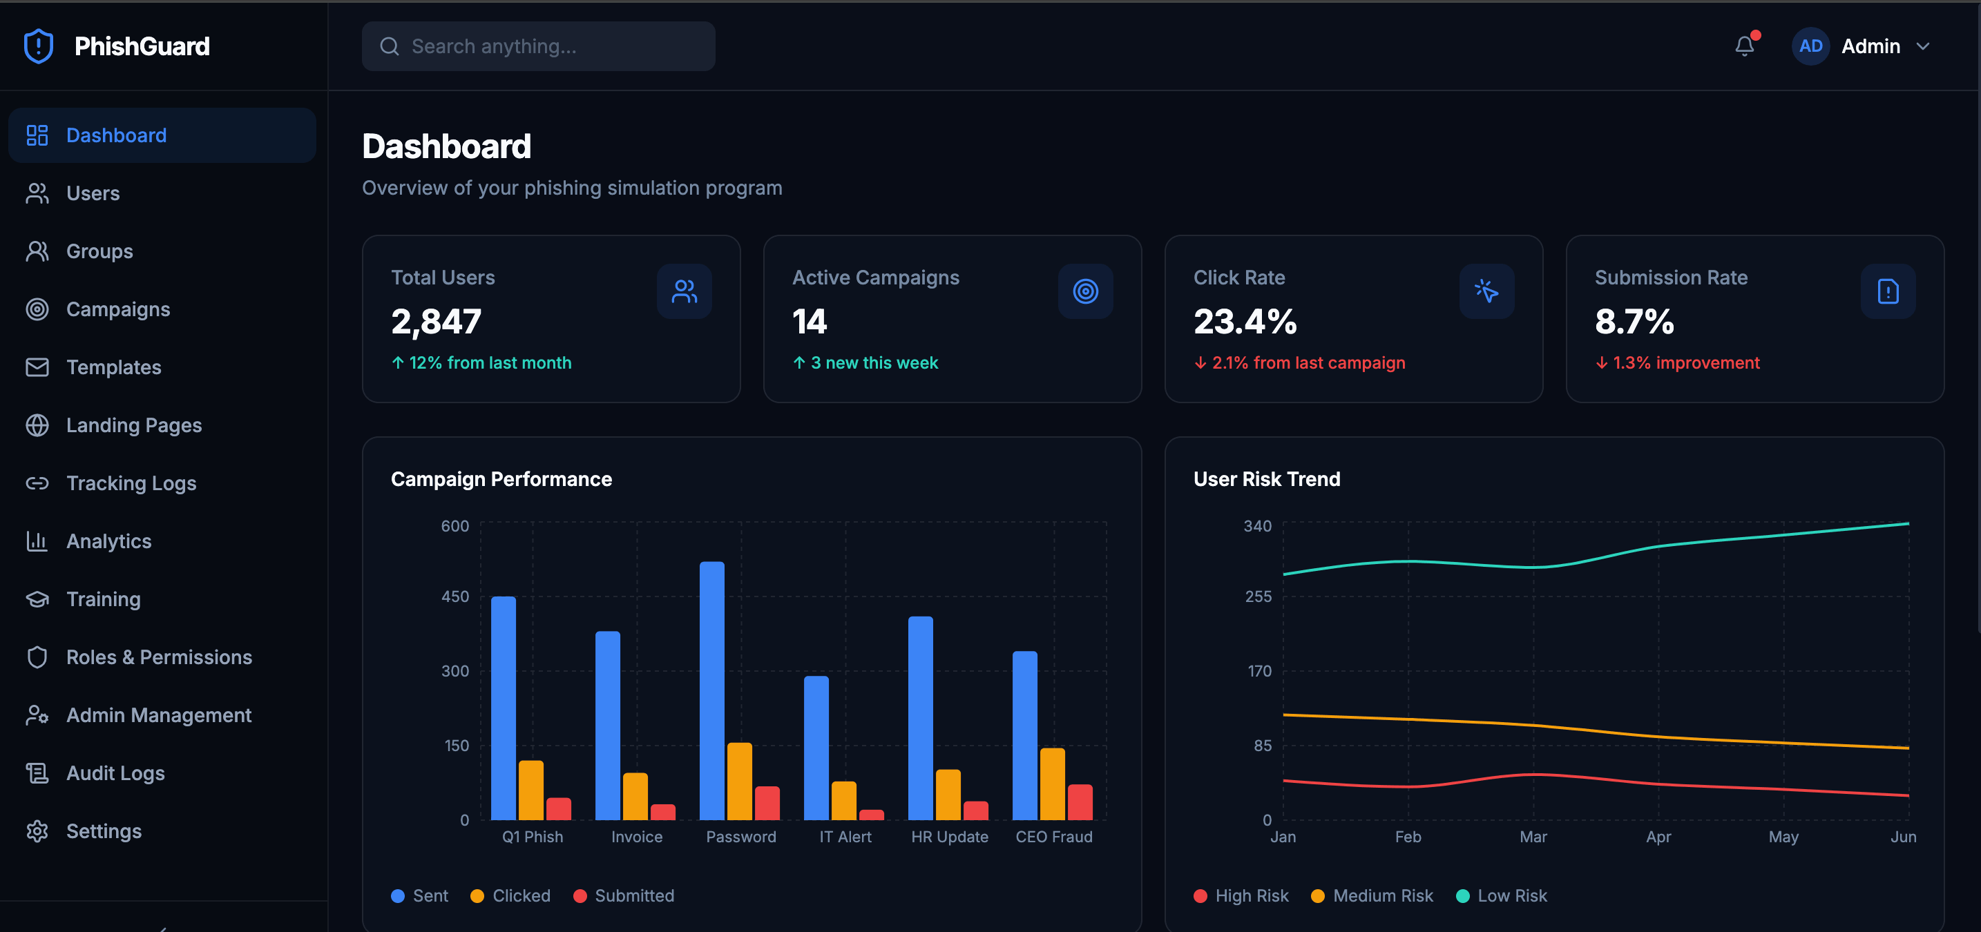Click the Submission Rate value 8.7%
The height and width of the screenshot is (932, 1981).
(x=1634, y=321)
